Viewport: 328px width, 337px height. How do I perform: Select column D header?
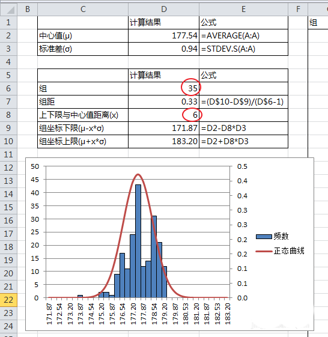point(164,9)
